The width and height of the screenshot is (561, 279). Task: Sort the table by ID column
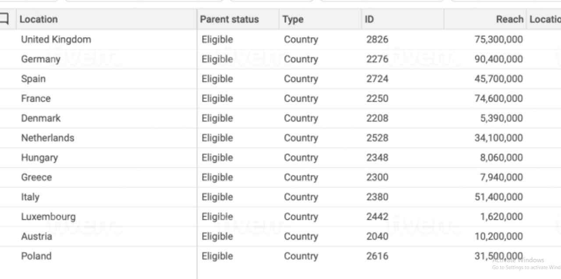click(369, 19)
